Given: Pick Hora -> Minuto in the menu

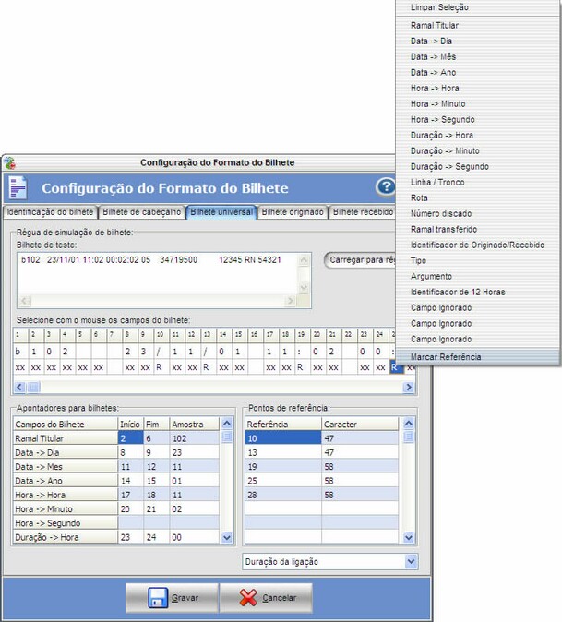Looking at the screenshot, I should tap(437, 104).
